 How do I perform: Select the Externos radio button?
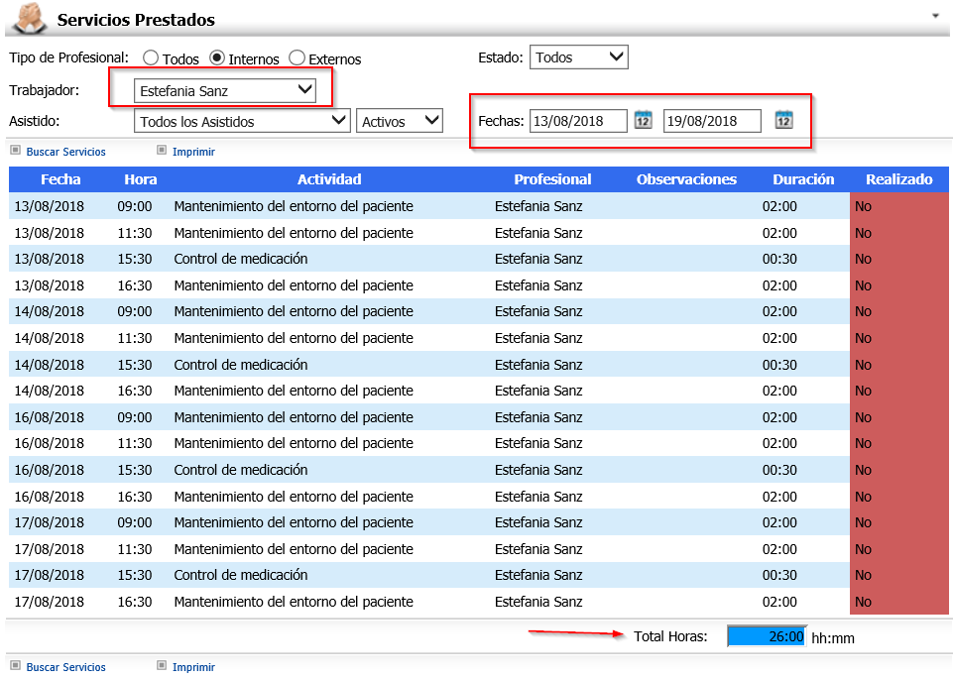point(297,58)
